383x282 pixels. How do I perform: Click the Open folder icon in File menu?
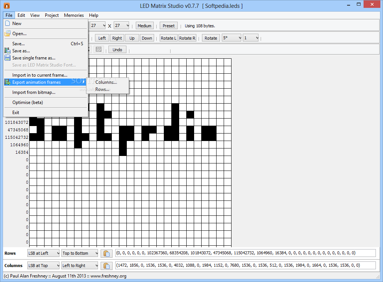click(x=7, y=33)
